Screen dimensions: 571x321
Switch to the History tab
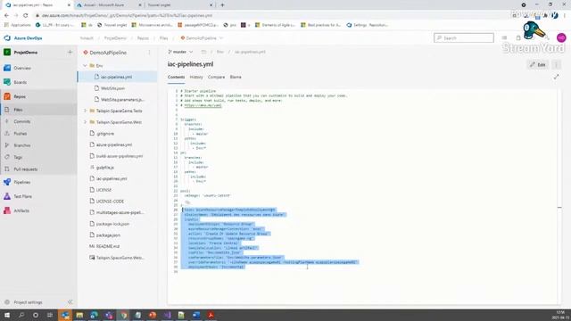pyautogui.click(x=196, y=78)
